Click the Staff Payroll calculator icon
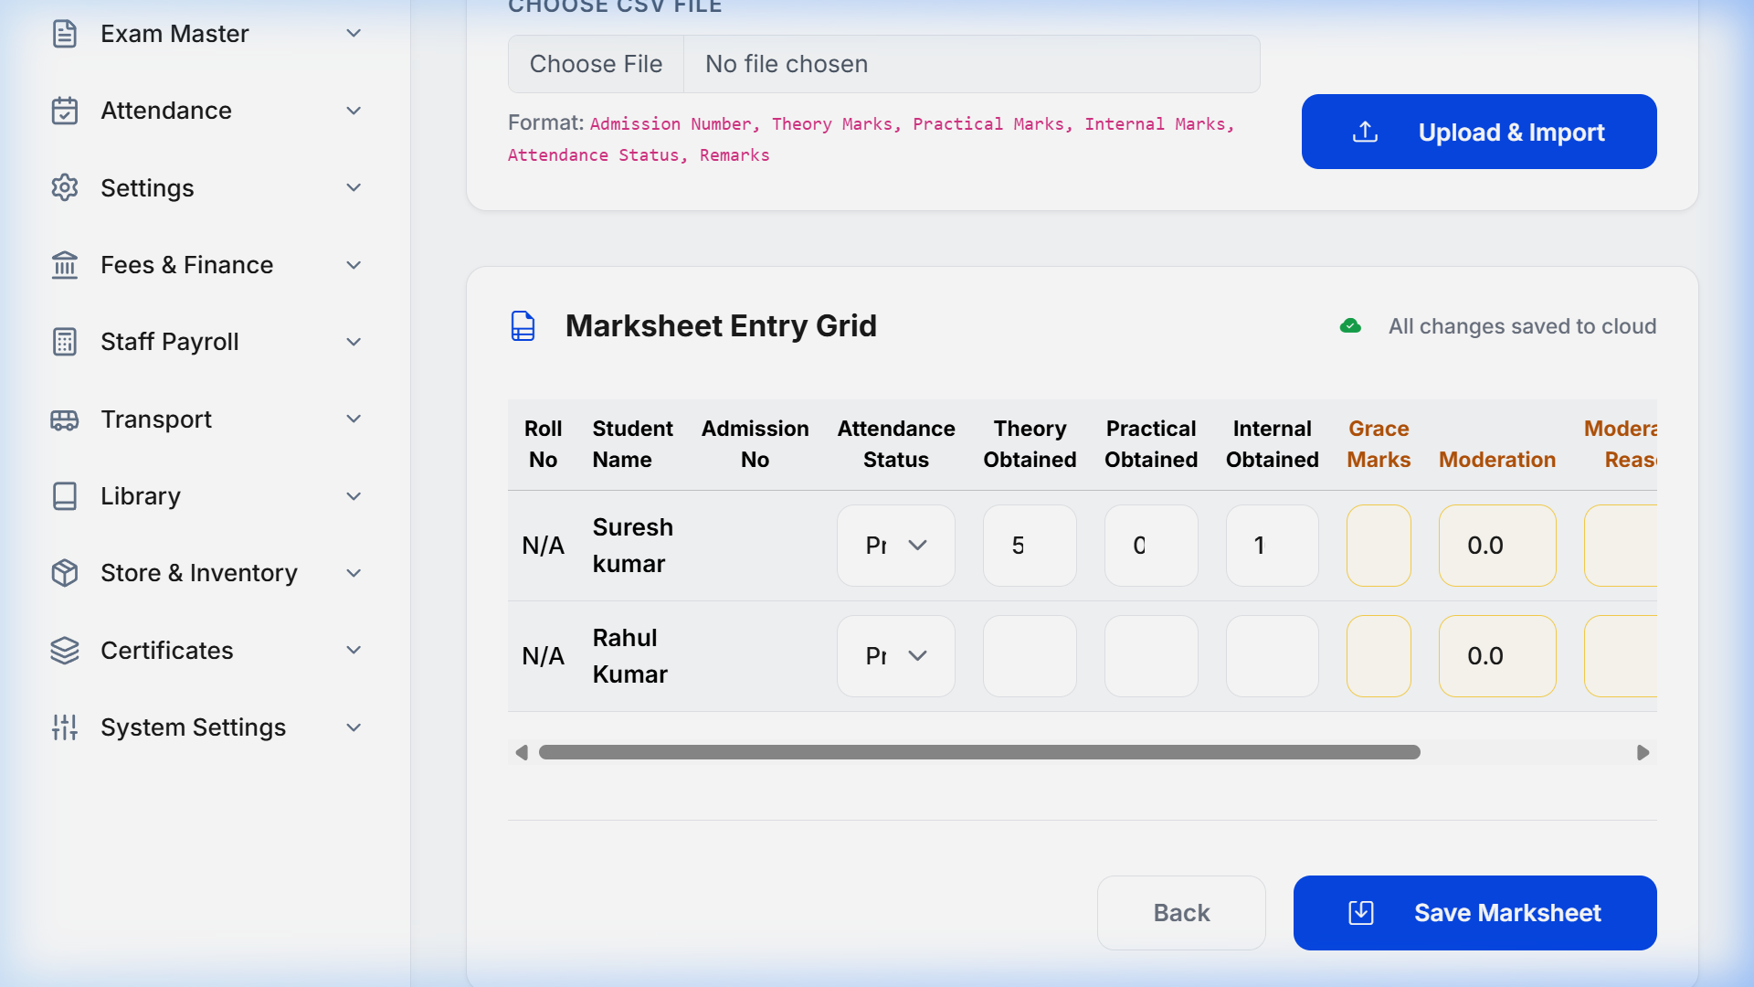The width and height of the screenshot is (1754, 987). pyautogui.click(x=65, y=342)
